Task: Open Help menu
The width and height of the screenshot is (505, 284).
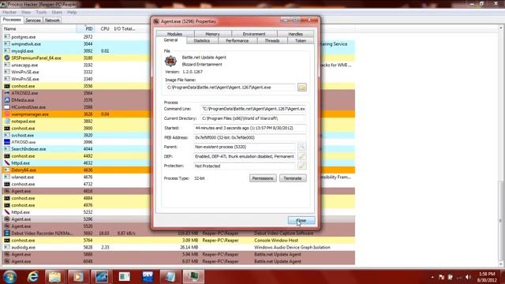Action: [x=72, y=13]
